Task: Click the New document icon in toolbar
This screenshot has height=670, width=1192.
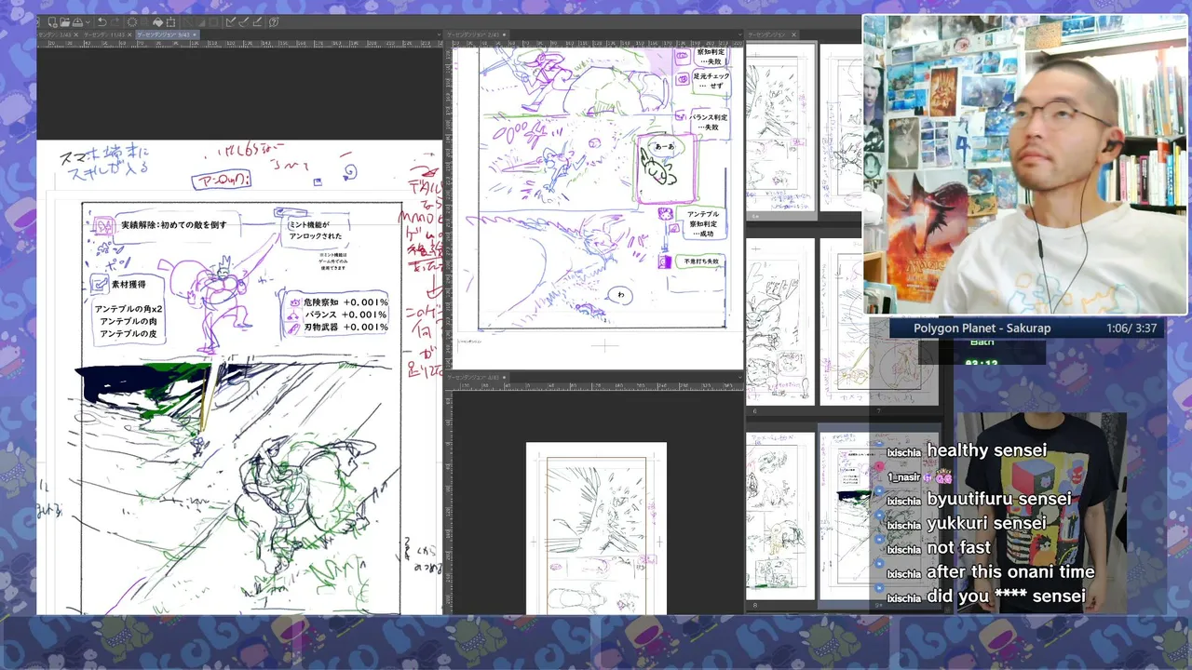Action: pos(52,22)
